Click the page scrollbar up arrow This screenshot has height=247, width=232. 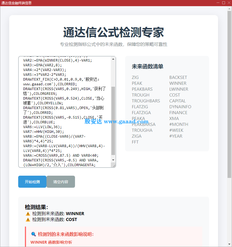(x=229, y=9)
